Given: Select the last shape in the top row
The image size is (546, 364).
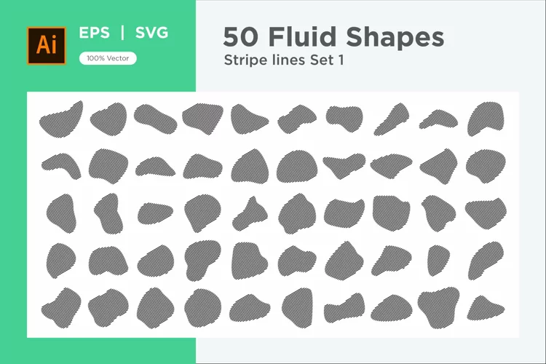Looking at the screenshot, I should 486,119.
